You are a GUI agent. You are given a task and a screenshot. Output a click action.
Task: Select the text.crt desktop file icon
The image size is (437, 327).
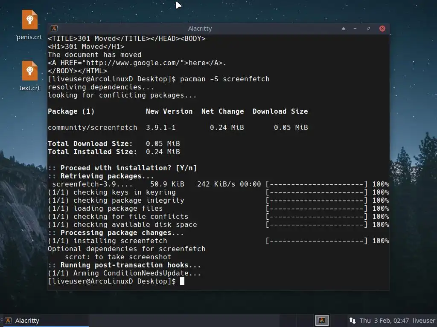tap(30, 71)
